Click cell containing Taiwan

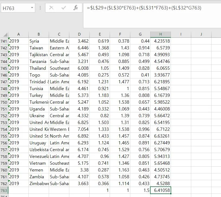pyautogui.click(x=39, y=48)
